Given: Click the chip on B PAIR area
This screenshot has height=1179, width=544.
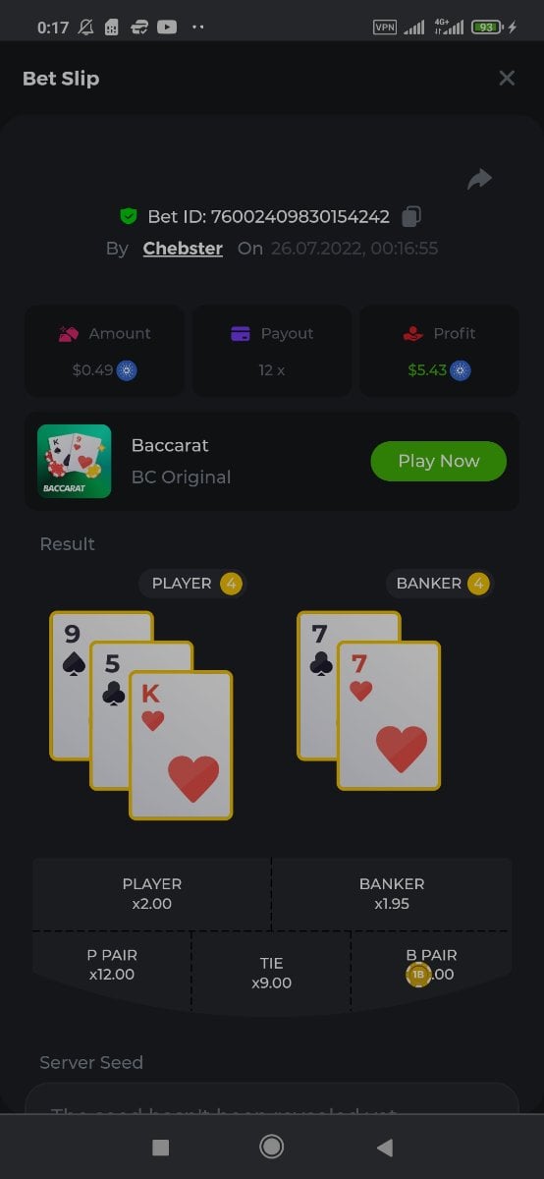Looking at the screenshot, I should (x=419, y=975).
